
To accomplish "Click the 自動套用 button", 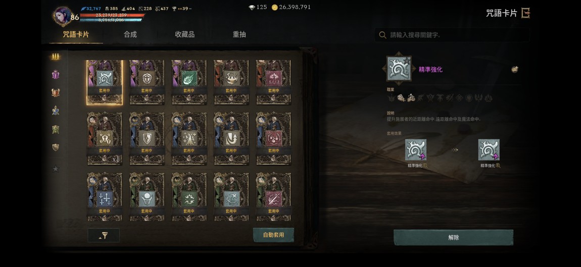I will click(x=273, y=235).
